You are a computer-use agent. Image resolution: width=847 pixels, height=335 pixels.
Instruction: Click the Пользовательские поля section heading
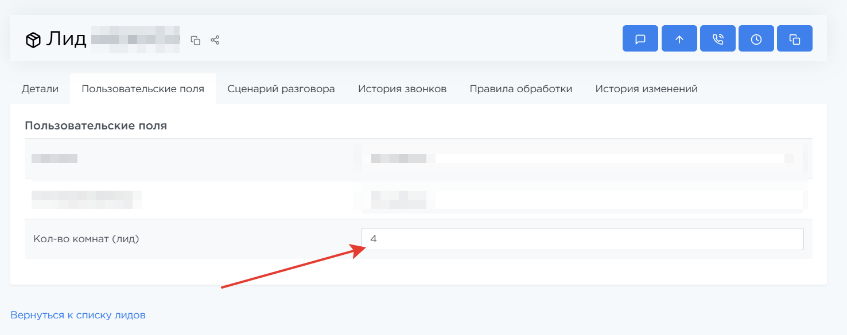coord(96,125)
